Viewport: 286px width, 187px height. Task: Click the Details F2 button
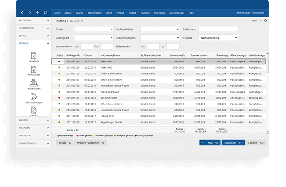64,143
